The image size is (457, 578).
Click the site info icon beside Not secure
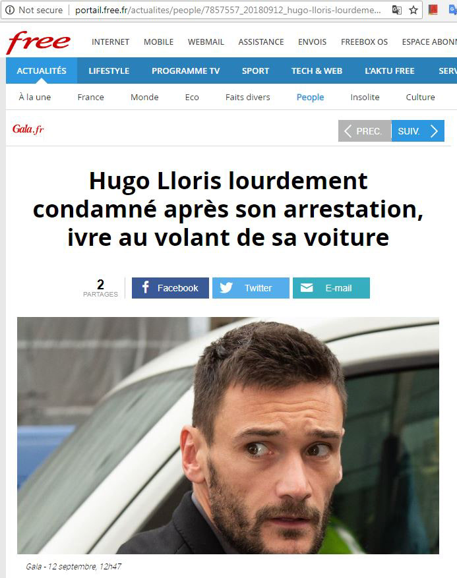10,10
